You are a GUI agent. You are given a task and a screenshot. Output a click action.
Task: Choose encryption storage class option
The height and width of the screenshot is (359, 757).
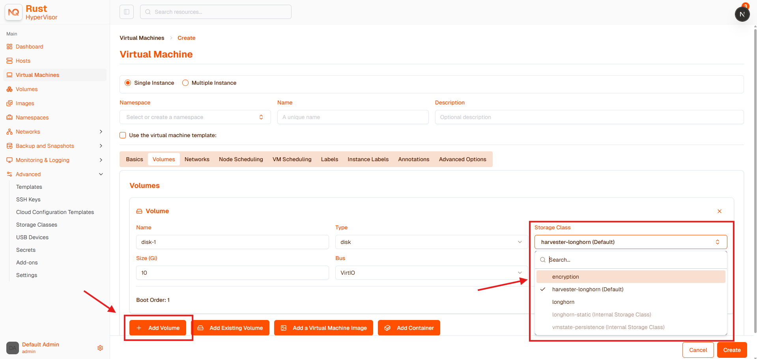coord(631,277)
